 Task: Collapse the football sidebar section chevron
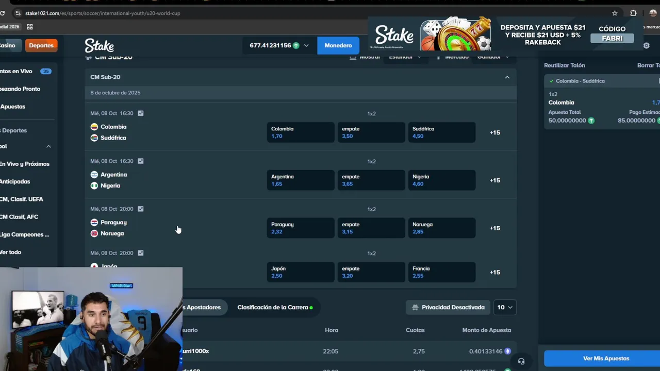tap(48, 146)
